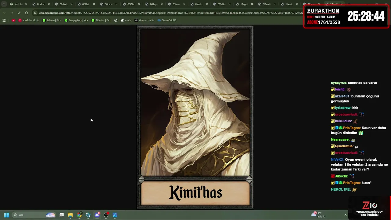The image size is (391, 220).
Task: Switch to the 00Olad tab
Action: pyautogui.click(x=131, y=4)
